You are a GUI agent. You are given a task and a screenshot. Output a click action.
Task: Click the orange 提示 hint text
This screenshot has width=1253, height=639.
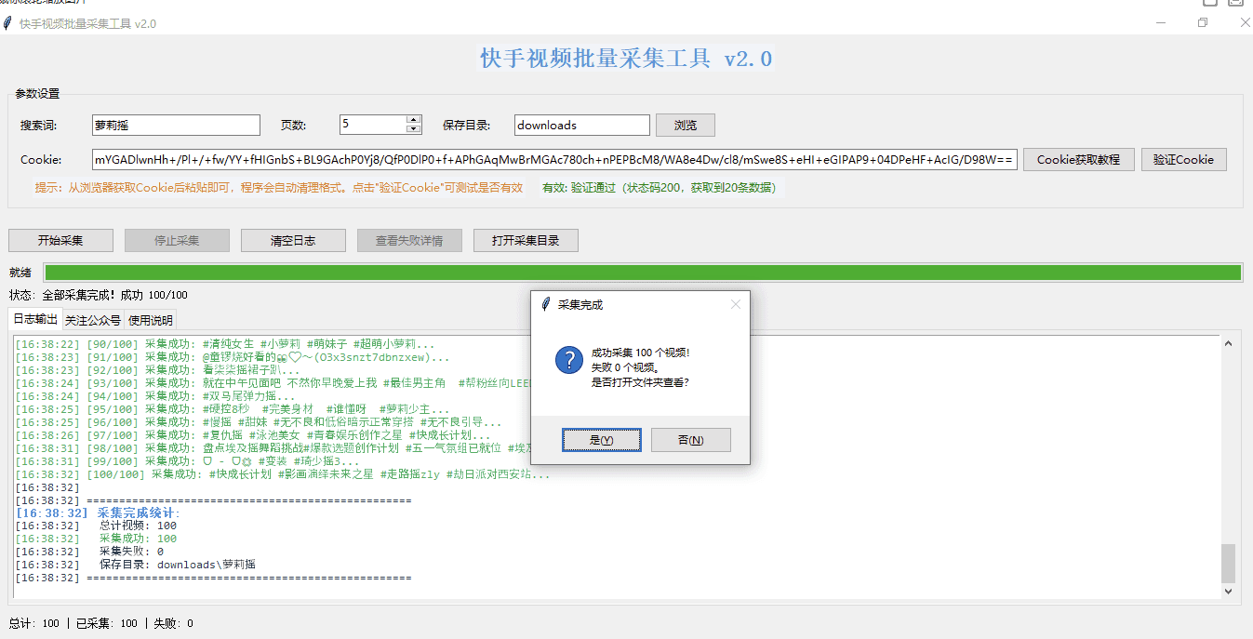click(x=278, y=187)
